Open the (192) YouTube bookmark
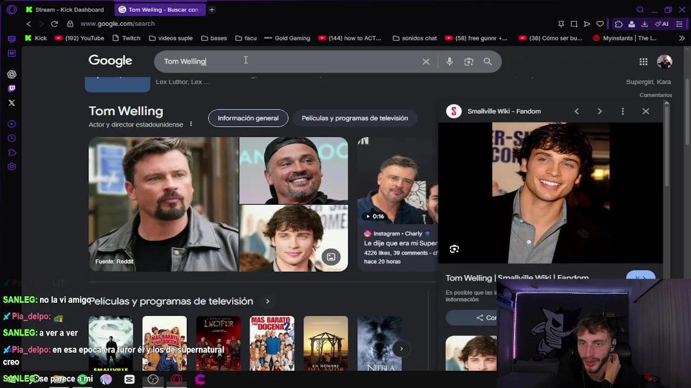 pyautogui.click(x=80, y=38)
